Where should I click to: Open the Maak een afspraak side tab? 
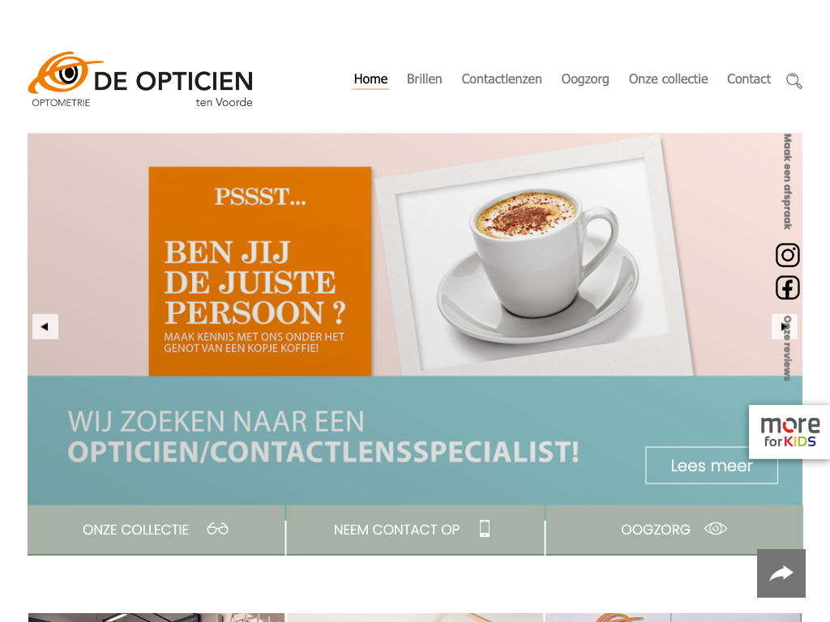(788, 181)
